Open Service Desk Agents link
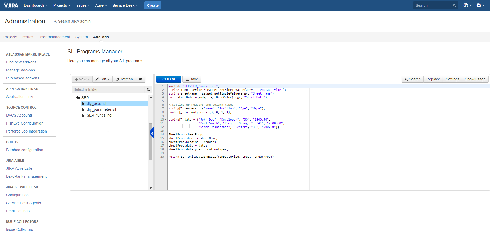Screen dimensions: 490x239 pos(23,203)
